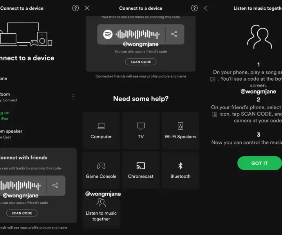
Task: Click the Spotify waveform code in middle panel
Action: [x=137, y=34]
